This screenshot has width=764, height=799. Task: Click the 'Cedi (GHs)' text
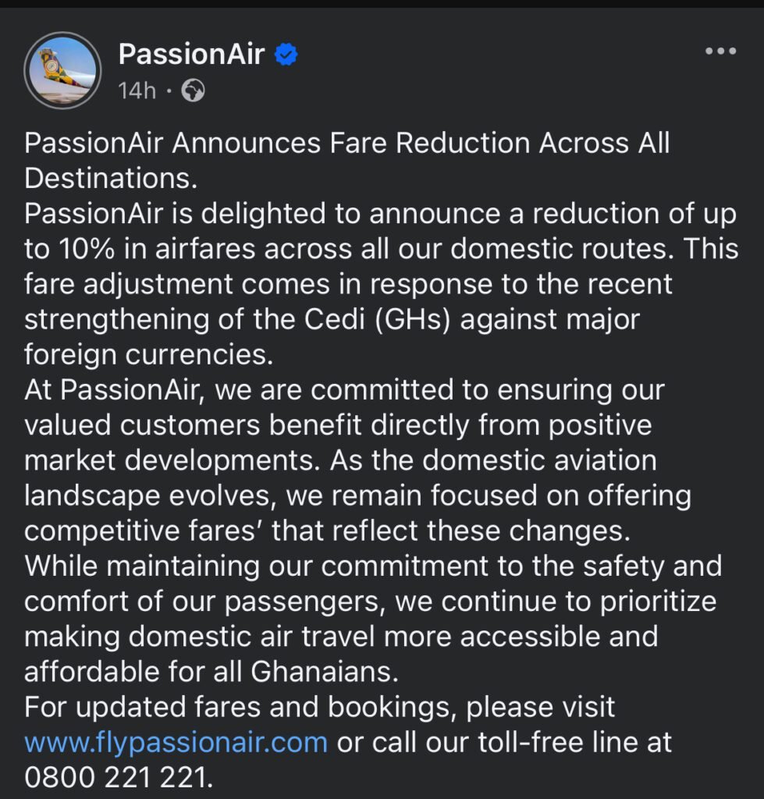coord(378,320)
